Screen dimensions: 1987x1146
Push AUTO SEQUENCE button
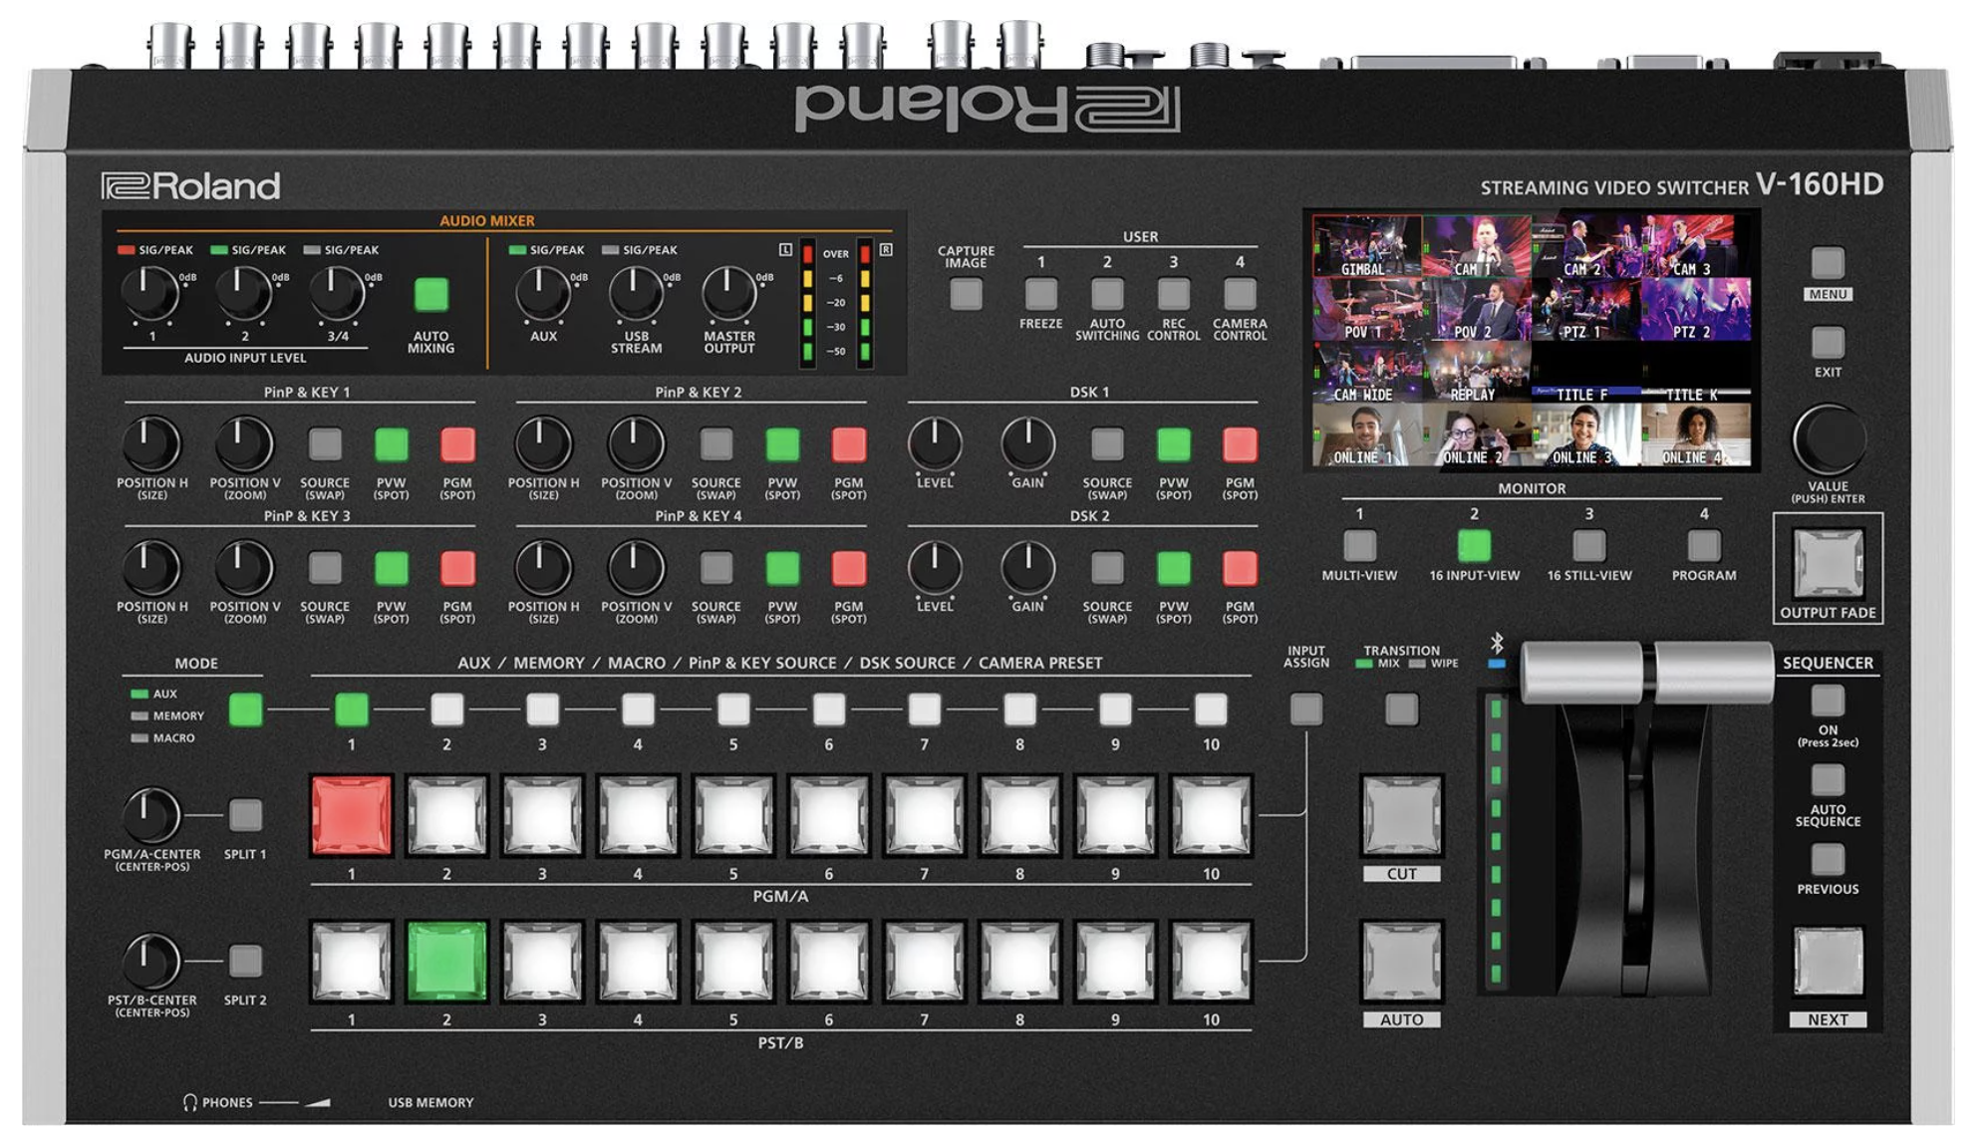click(1828, 780)
